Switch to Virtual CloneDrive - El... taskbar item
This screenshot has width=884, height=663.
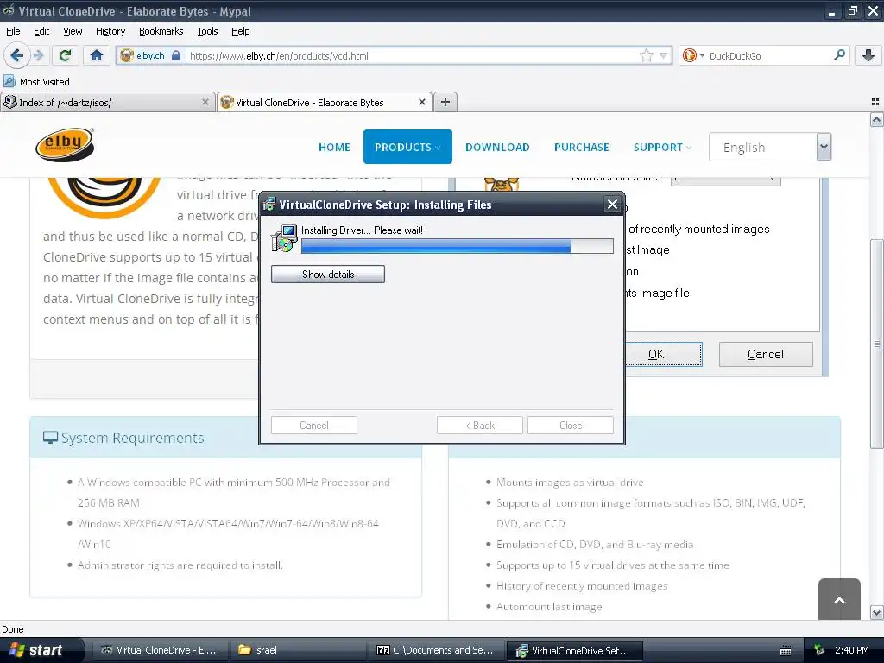click(x=160, y=650)
